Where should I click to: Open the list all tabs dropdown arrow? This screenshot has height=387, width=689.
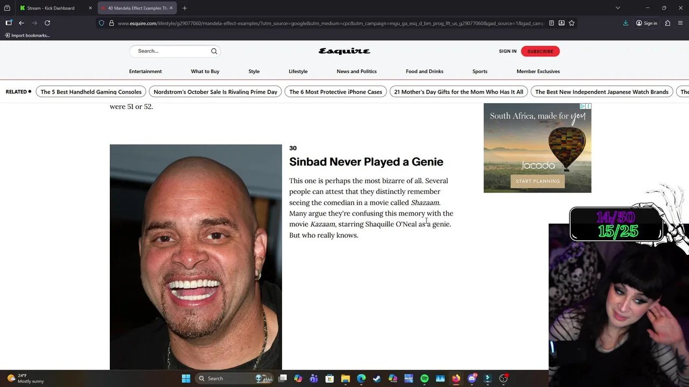618,8
